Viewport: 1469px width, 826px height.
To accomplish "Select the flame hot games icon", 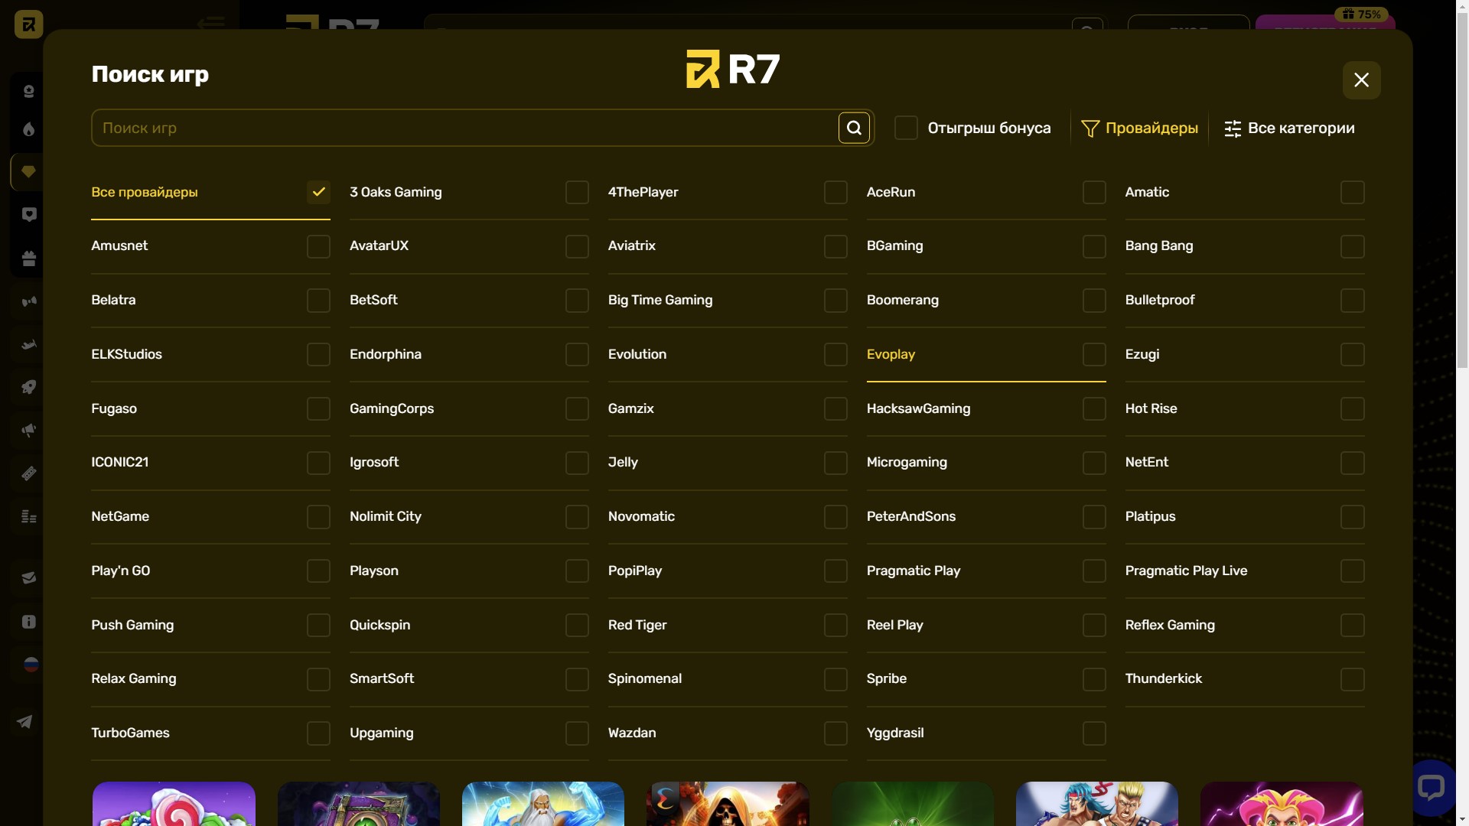I will (x=28, y=130).
